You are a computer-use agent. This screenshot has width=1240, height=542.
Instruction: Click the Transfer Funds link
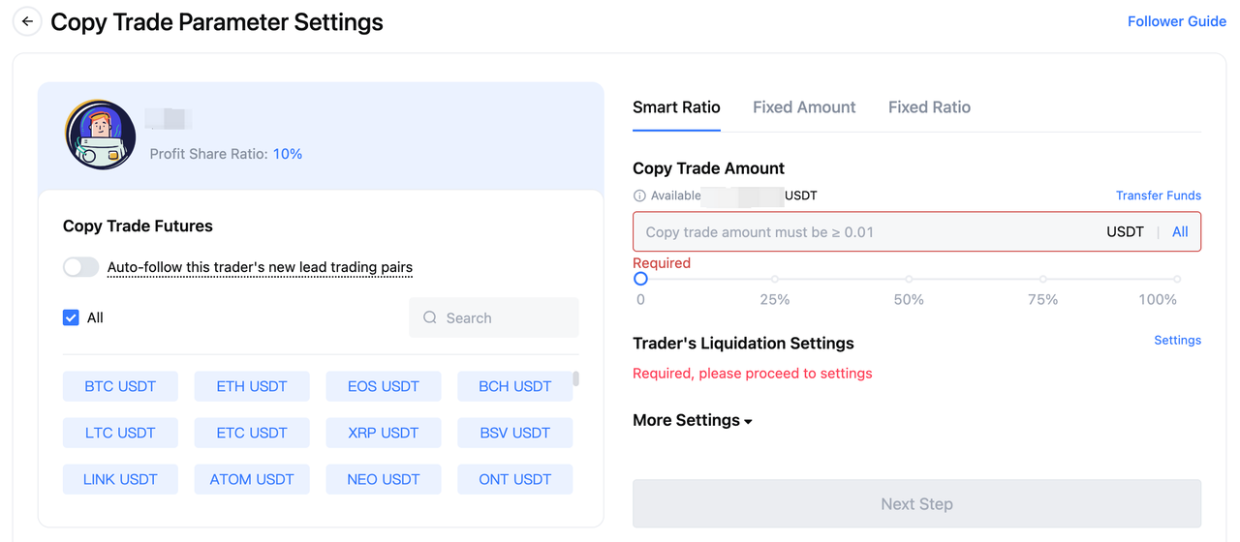point(1159,196)
